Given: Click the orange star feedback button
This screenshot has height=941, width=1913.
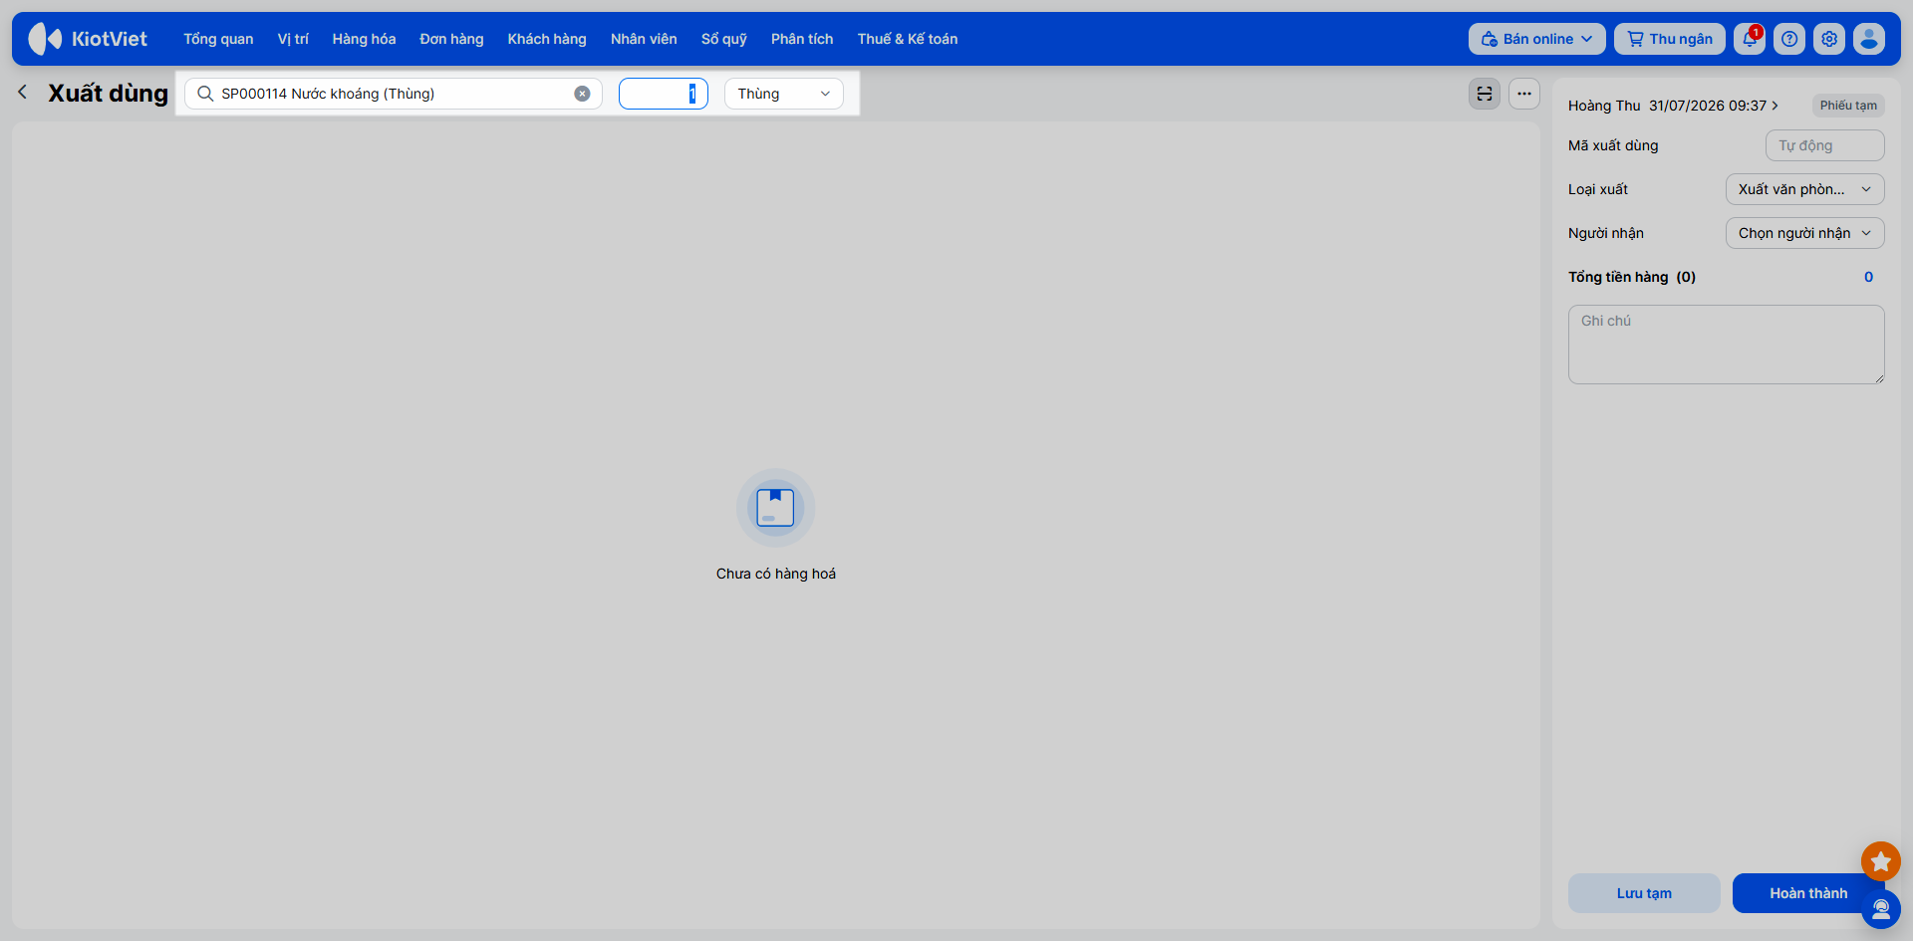Looking at the screenshot, I should click(1881, 861).
